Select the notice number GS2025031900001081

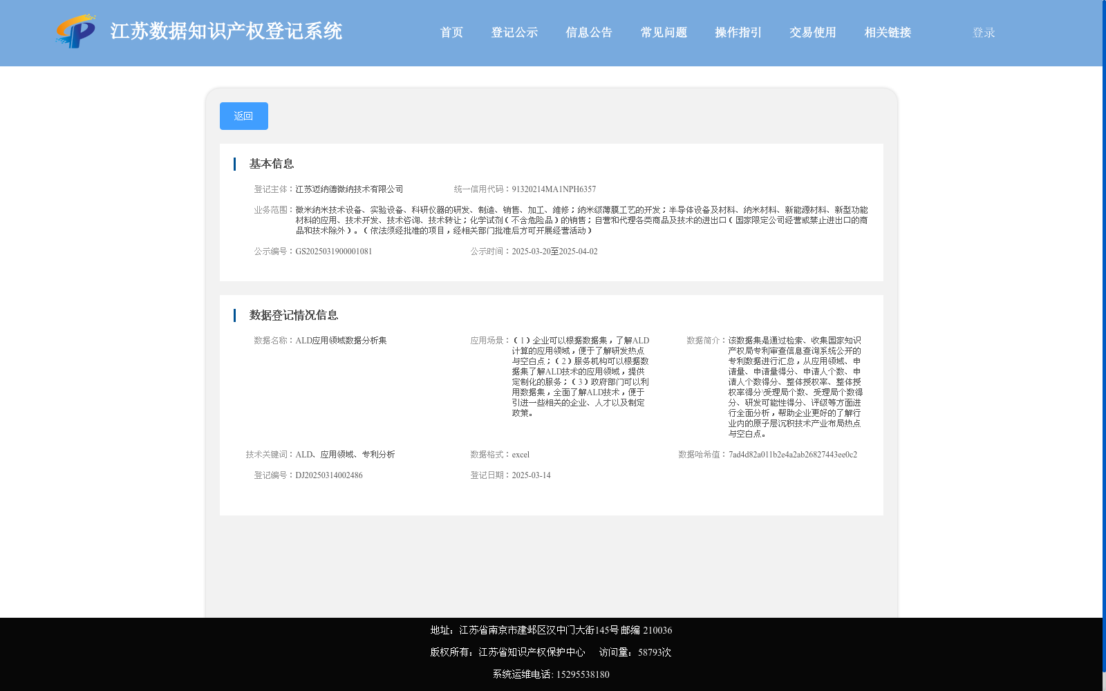click(x=334, y=252)
